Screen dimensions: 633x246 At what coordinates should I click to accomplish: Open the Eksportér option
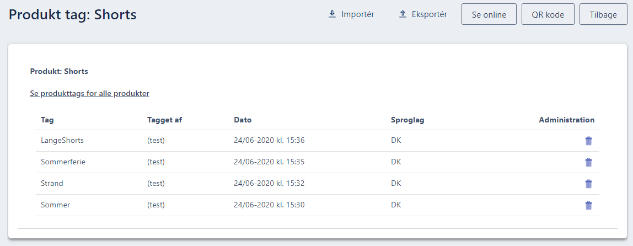coord(423,14)
